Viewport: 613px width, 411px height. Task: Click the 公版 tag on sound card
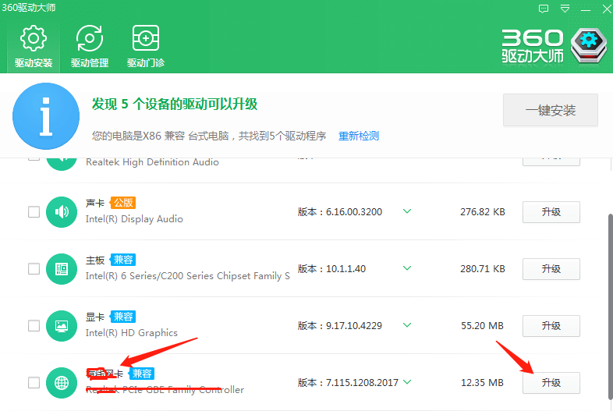click(122, 203)
